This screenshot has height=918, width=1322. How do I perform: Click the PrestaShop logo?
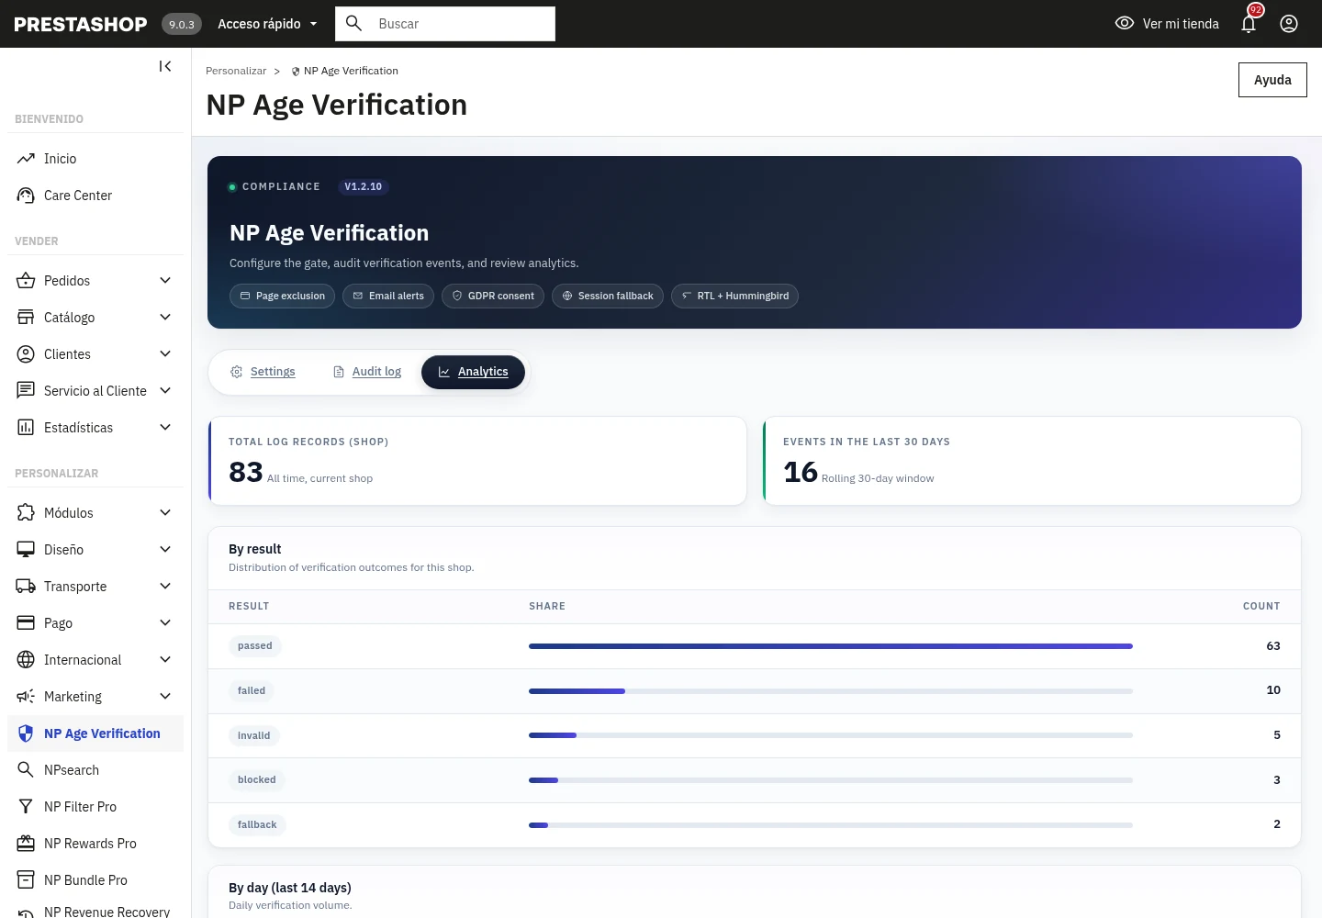pos(81,24)
